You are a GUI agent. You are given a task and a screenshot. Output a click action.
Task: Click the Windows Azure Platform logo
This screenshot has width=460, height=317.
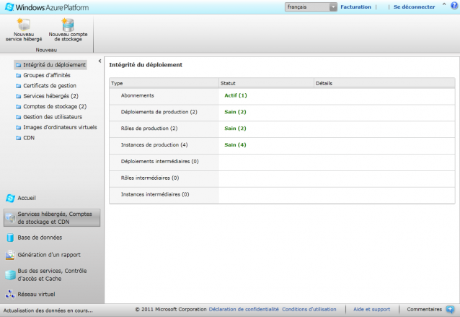[x=47, y=7]
